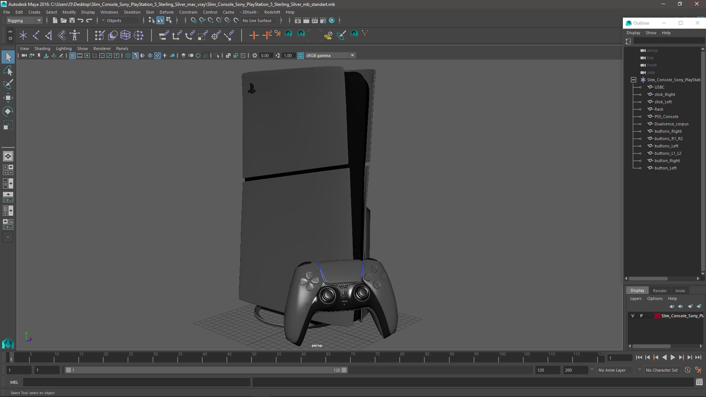Toggle the P playback box of layer
Image resolution: width=706 pixels, height=397 pixels.
(641, 316)
